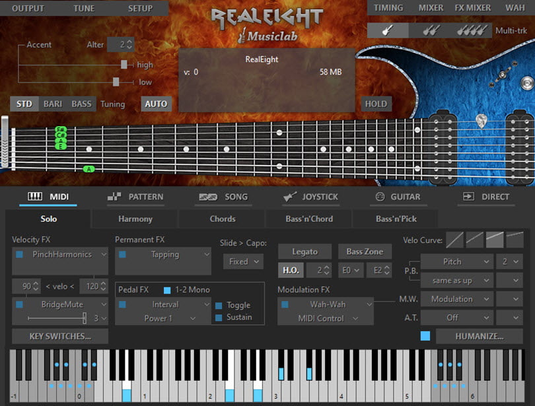Toggle the Wah-Wah modulation FX checkbox
This screenshot has width=535, height=406.
coord(285,304)
